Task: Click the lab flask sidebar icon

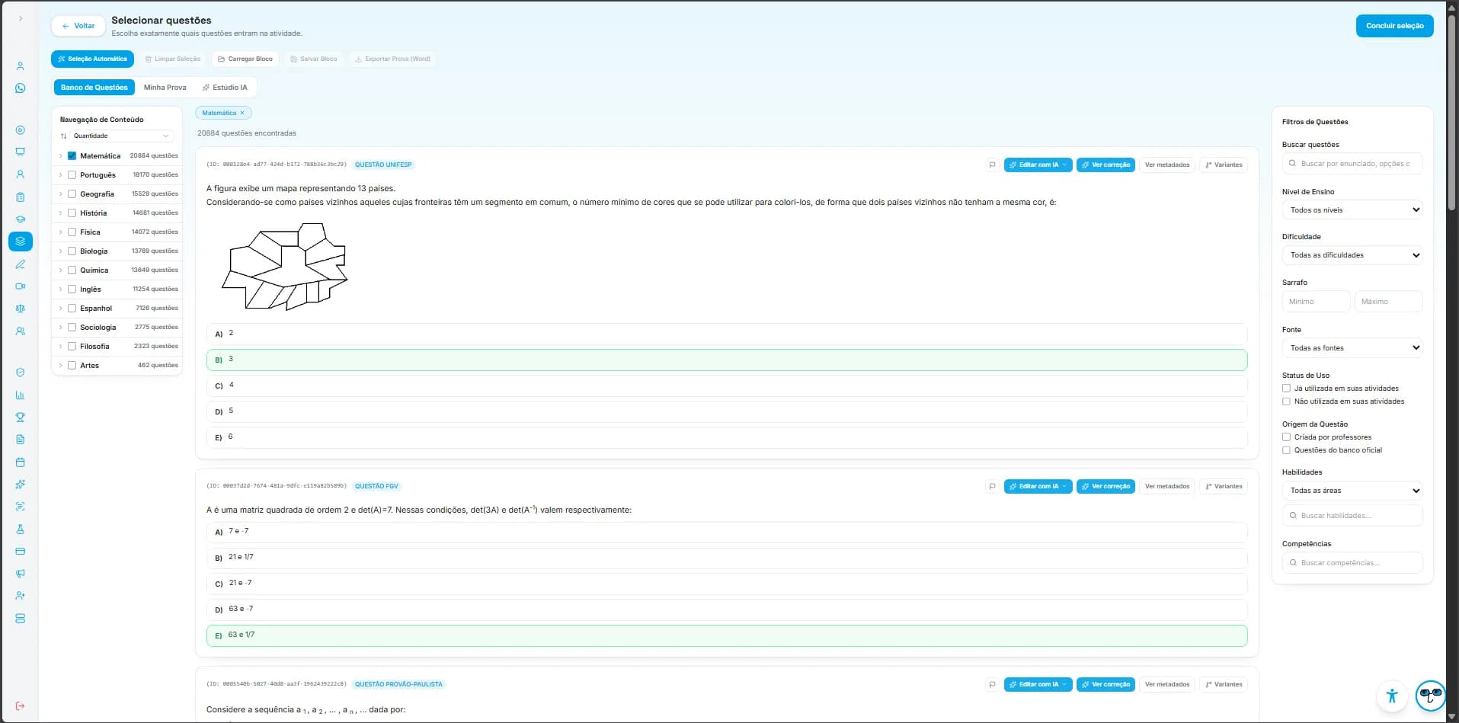Action: point(20,529)
